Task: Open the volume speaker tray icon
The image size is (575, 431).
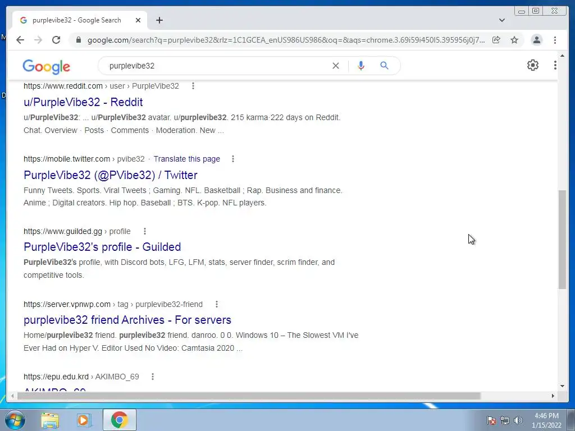Action: [518, 420]
